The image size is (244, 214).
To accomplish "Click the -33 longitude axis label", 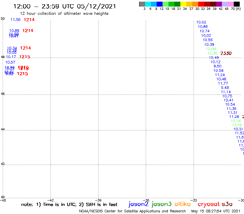I will tap(194, 201).
